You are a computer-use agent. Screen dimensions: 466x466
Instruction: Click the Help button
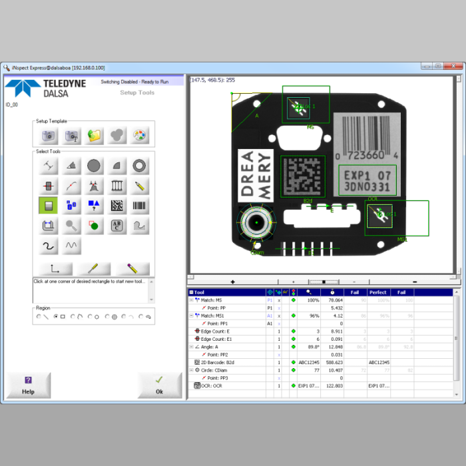28,385
